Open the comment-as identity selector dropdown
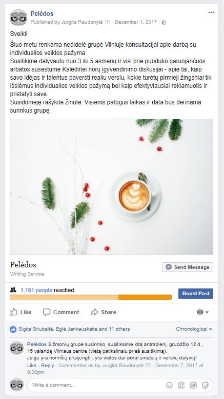The width and height of the screenshot is (224, 399). click(x=203, y=312)
